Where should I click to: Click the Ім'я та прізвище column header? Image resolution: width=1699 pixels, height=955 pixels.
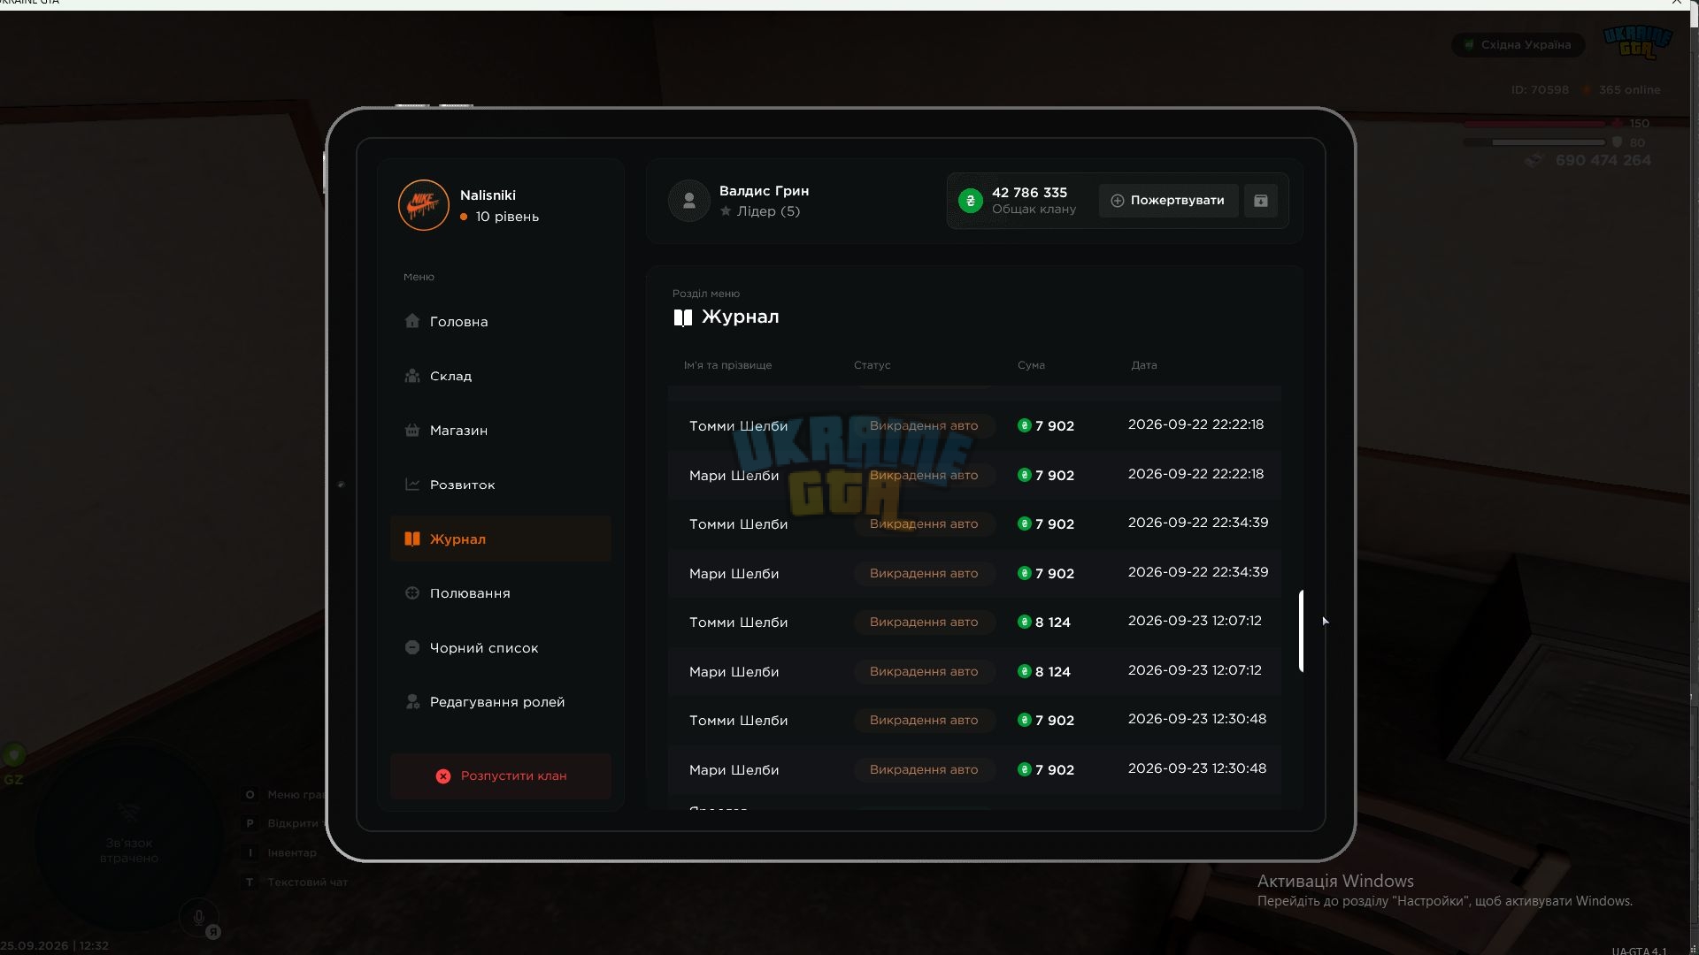727,365
